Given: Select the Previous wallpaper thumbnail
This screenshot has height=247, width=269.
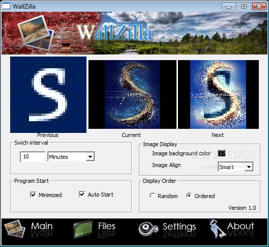Looking at the screenshot, I should point(48,95).
